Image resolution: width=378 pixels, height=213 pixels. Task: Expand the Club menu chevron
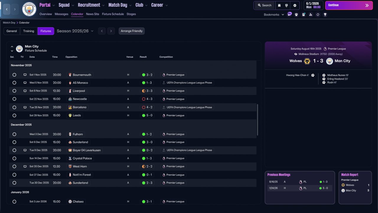[146, 5]
